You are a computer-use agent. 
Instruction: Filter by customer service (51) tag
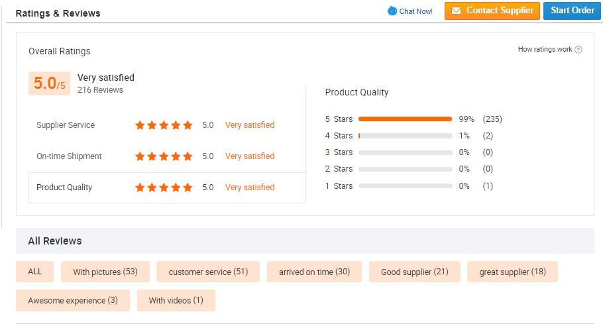(x=208, y=272)
